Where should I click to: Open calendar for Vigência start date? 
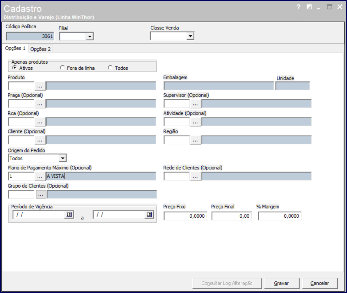tap(69, 214)
